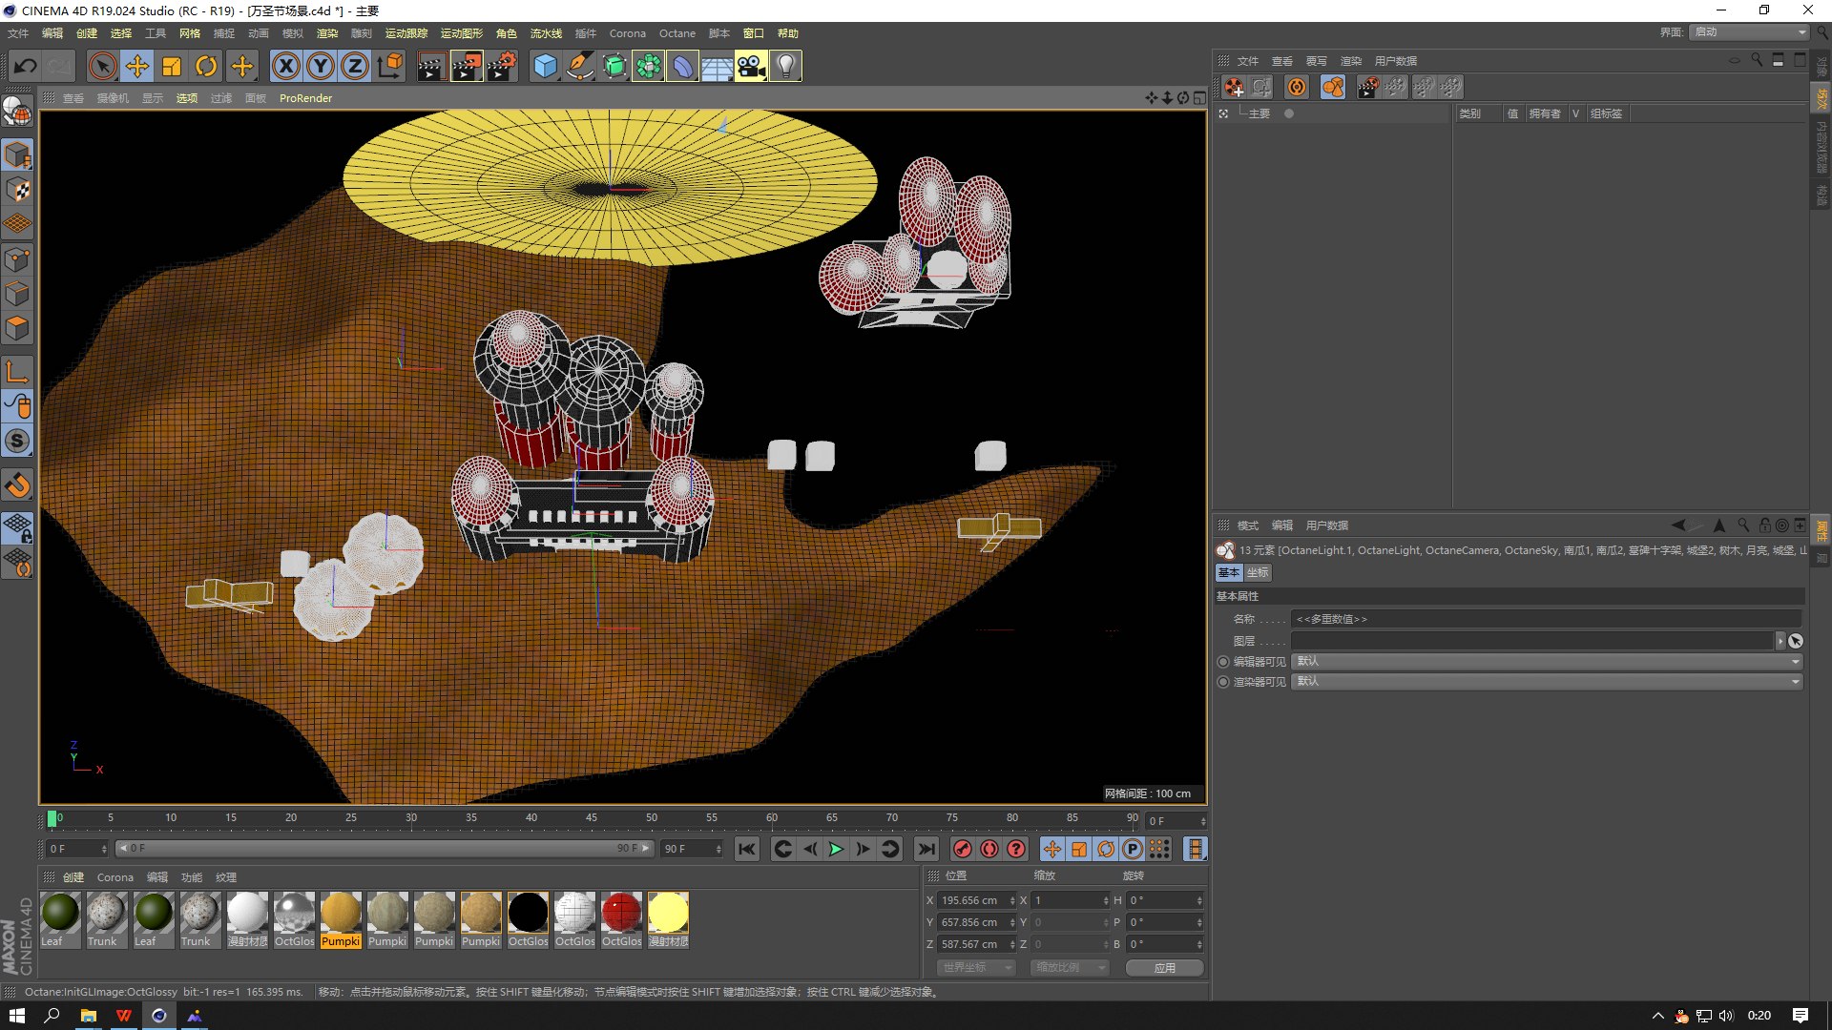Add a Subdivision Surface generator
The height and width of the screenshot is (1030, 1832).
click(x=614, y=66)
